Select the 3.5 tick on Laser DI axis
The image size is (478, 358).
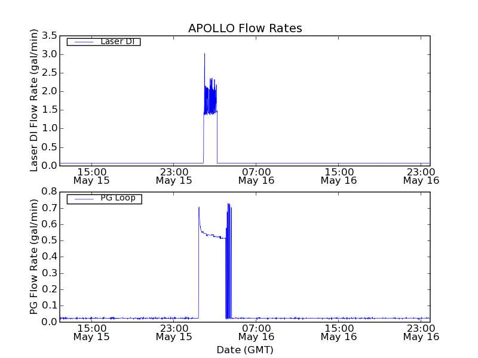pos(50,36)
